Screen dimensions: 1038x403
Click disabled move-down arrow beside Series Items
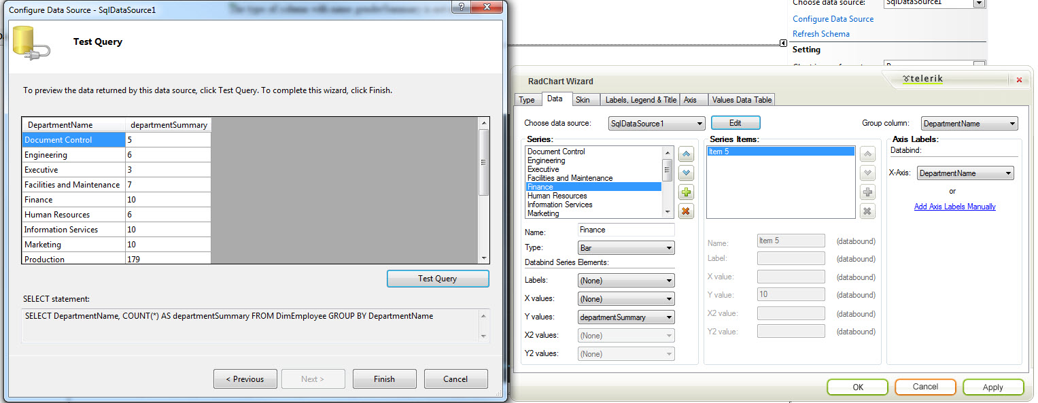867,173
